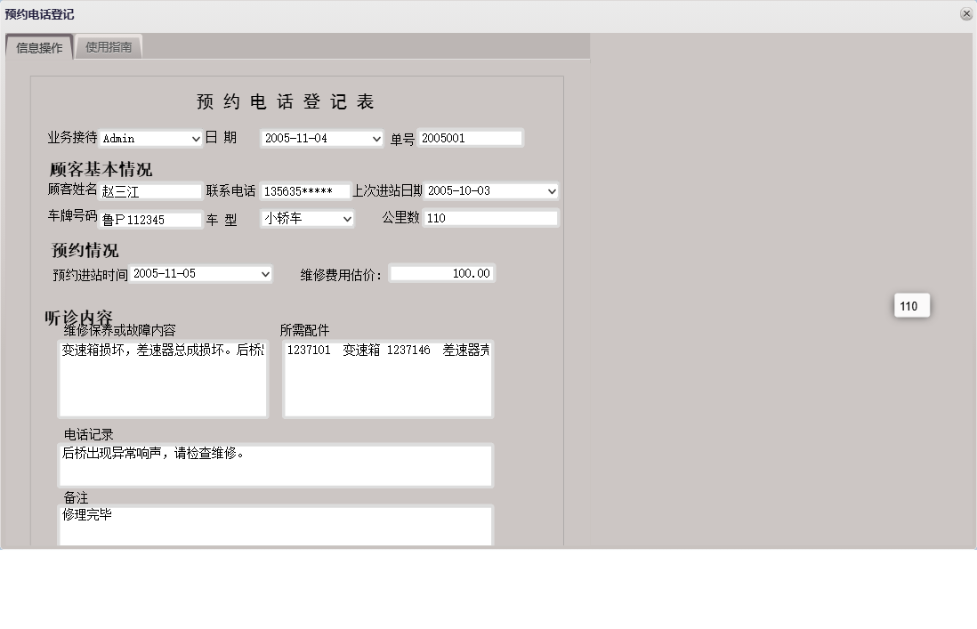
Task: Switch to the 使用指南 tab
Action: [x=109, y=47]
